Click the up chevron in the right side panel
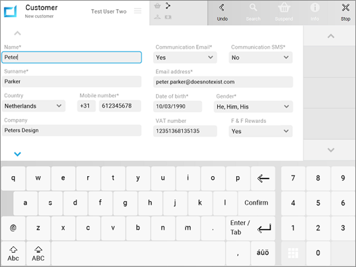The width and height of the screenshot is (356, 267). 331,36
